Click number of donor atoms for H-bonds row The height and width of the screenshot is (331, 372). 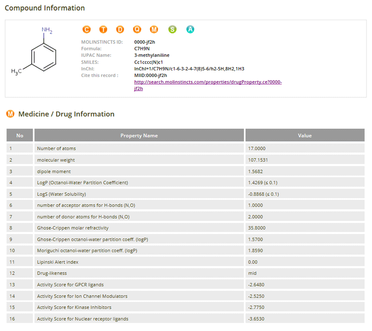(x=186, y=217)
